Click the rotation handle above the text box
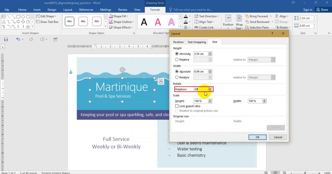Viewport: 332px width, 174px height. pos(123,70)
